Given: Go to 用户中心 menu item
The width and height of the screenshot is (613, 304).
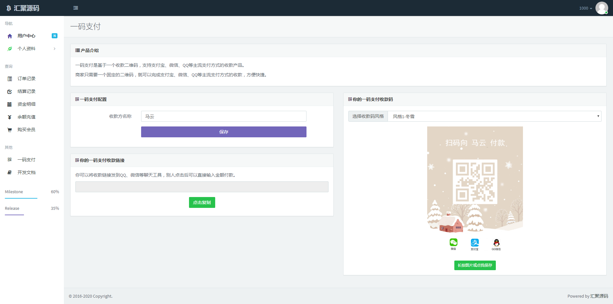Looking at the screenshot, I should (26, 36).
